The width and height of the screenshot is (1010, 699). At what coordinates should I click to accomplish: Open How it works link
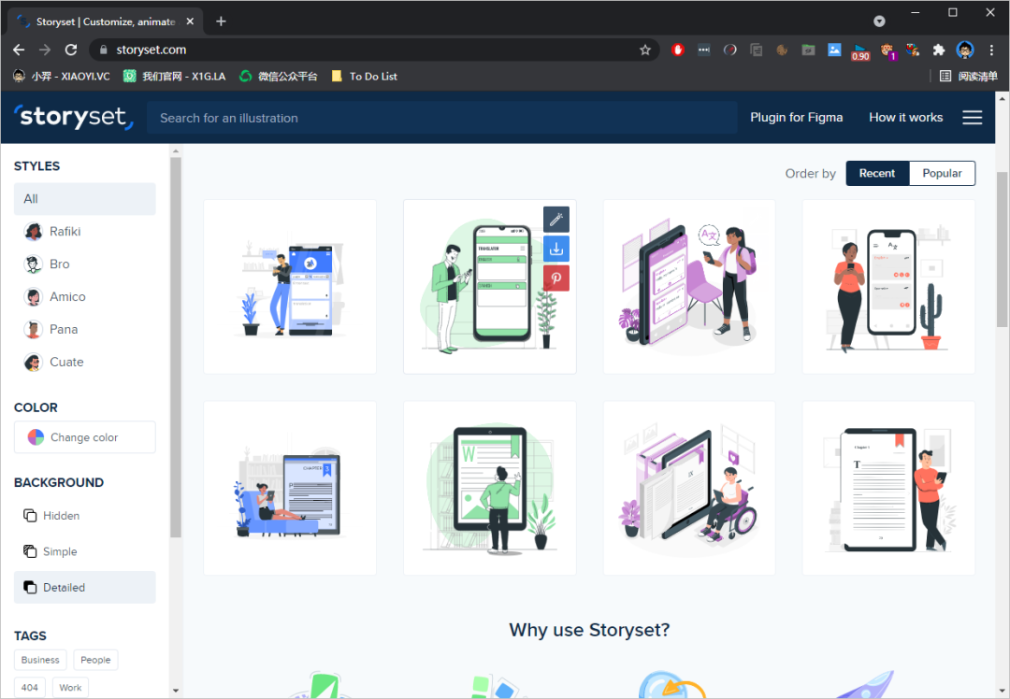(x=905, y=117)
